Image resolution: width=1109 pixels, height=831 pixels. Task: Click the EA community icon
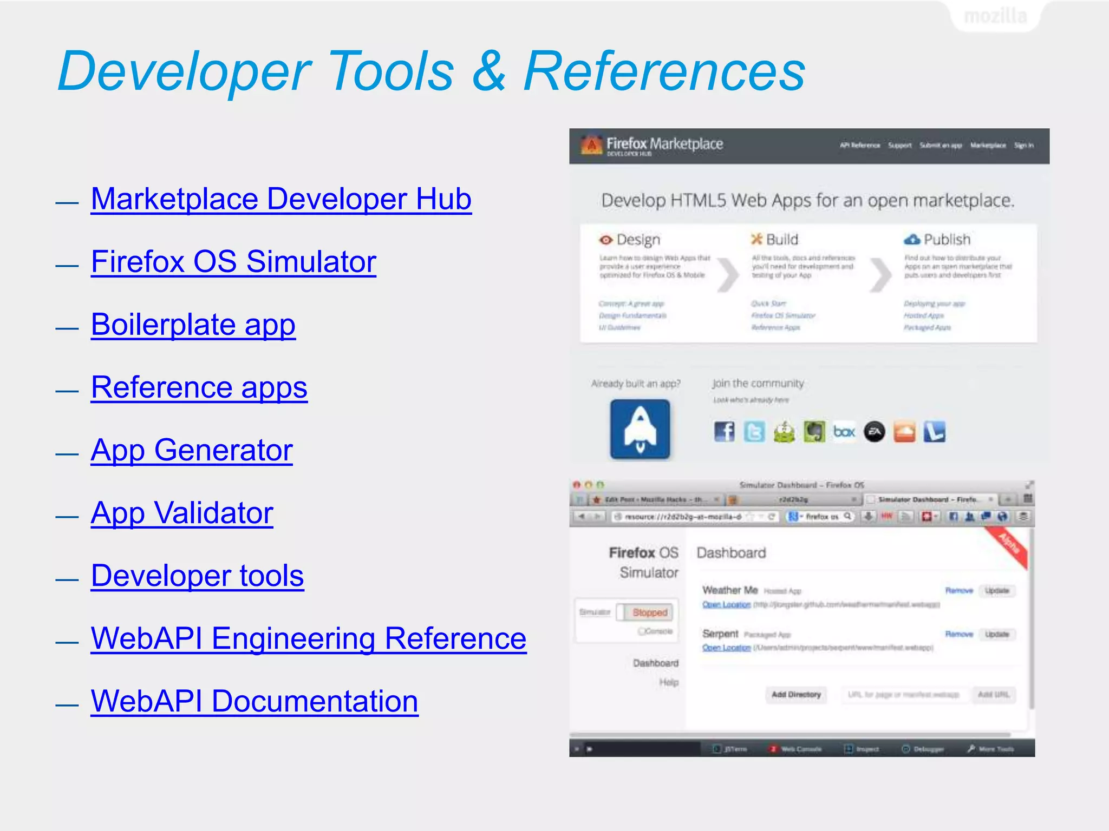tap(874, 432)
